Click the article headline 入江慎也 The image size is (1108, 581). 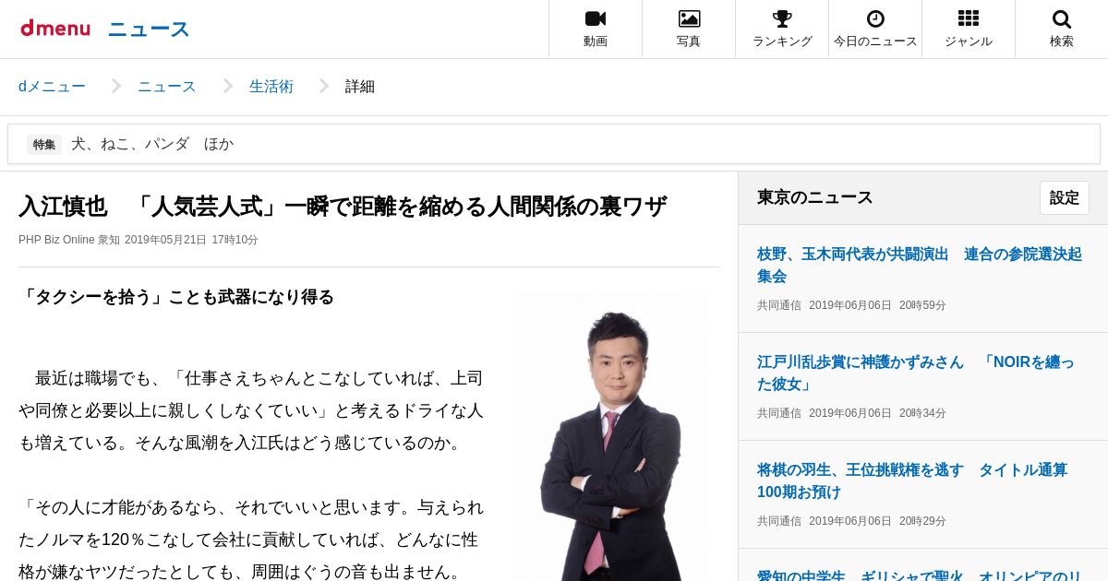point(343,207)
